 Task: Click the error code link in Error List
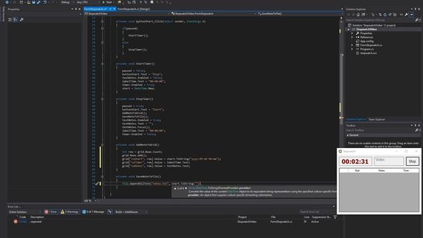pos(23,221)
